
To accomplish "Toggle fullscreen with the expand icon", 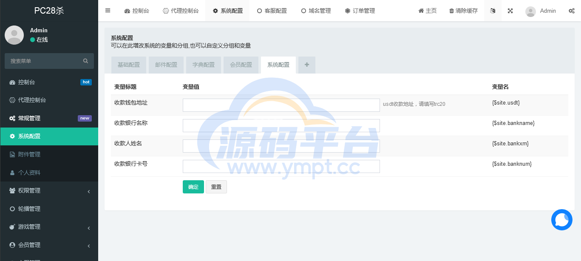I will 510,11.
